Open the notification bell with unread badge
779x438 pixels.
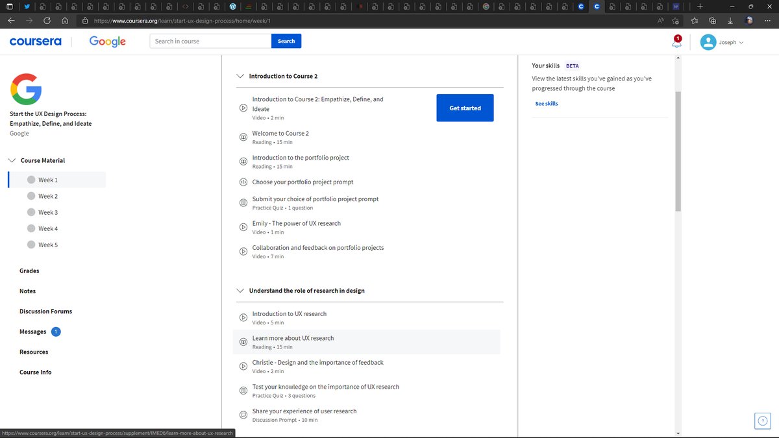676,40
